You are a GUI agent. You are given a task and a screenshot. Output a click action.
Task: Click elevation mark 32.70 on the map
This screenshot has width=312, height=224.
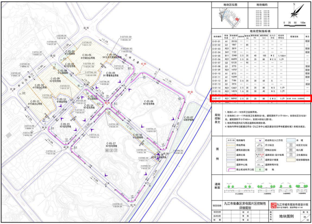[86, 28]
